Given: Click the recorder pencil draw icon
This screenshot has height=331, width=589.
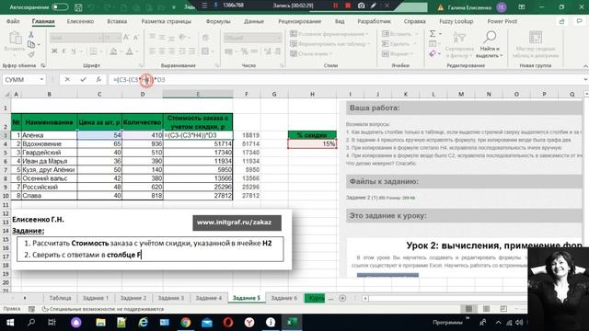Looking at the screenshot, I should click(374, 6).
